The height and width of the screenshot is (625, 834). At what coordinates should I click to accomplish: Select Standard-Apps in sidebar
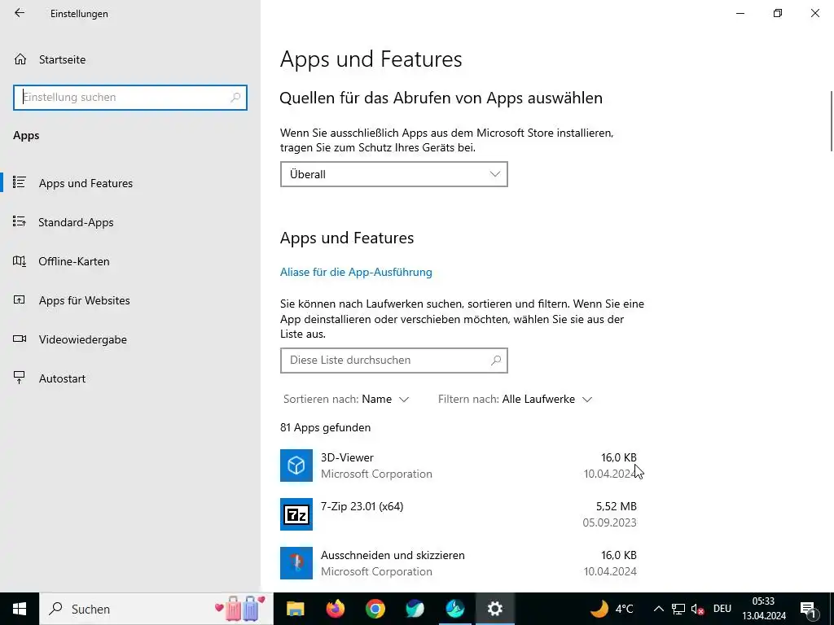coord(76,222)
